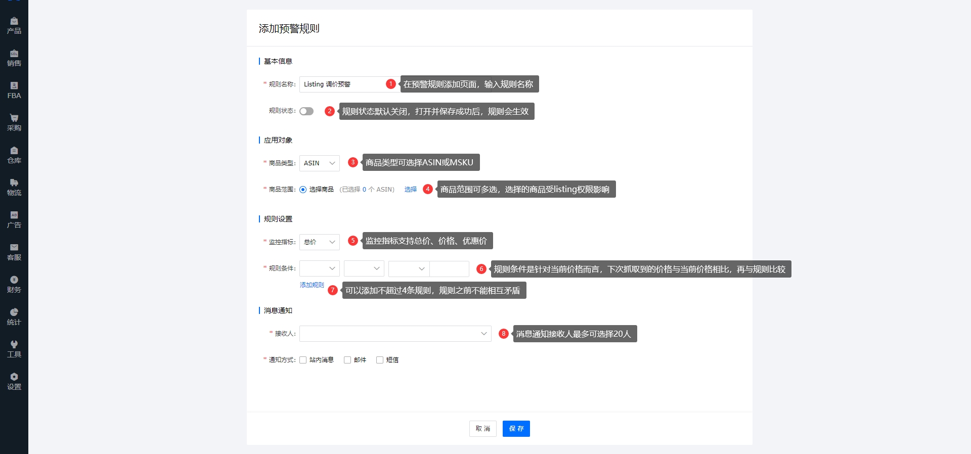Open the 设置 sidebar section

(14, 382)
